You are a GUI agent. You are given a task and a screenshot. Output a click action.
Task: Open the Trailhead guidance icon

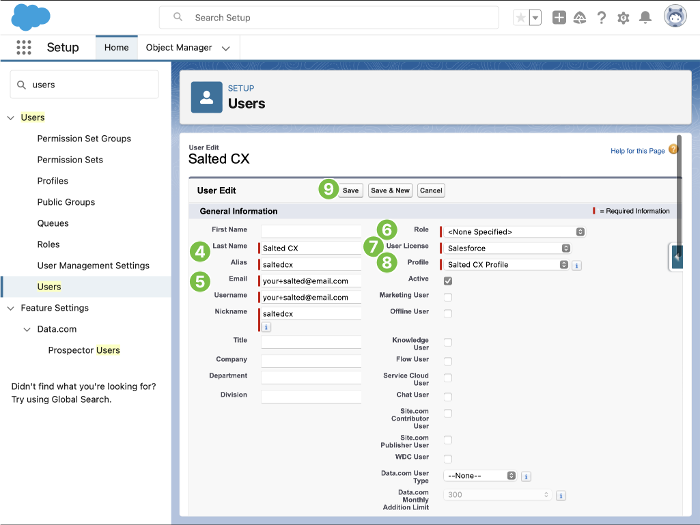coord(580,18)
